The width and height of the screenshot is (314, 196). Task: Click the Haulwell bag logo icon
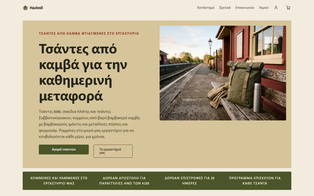tap(25, 8)
